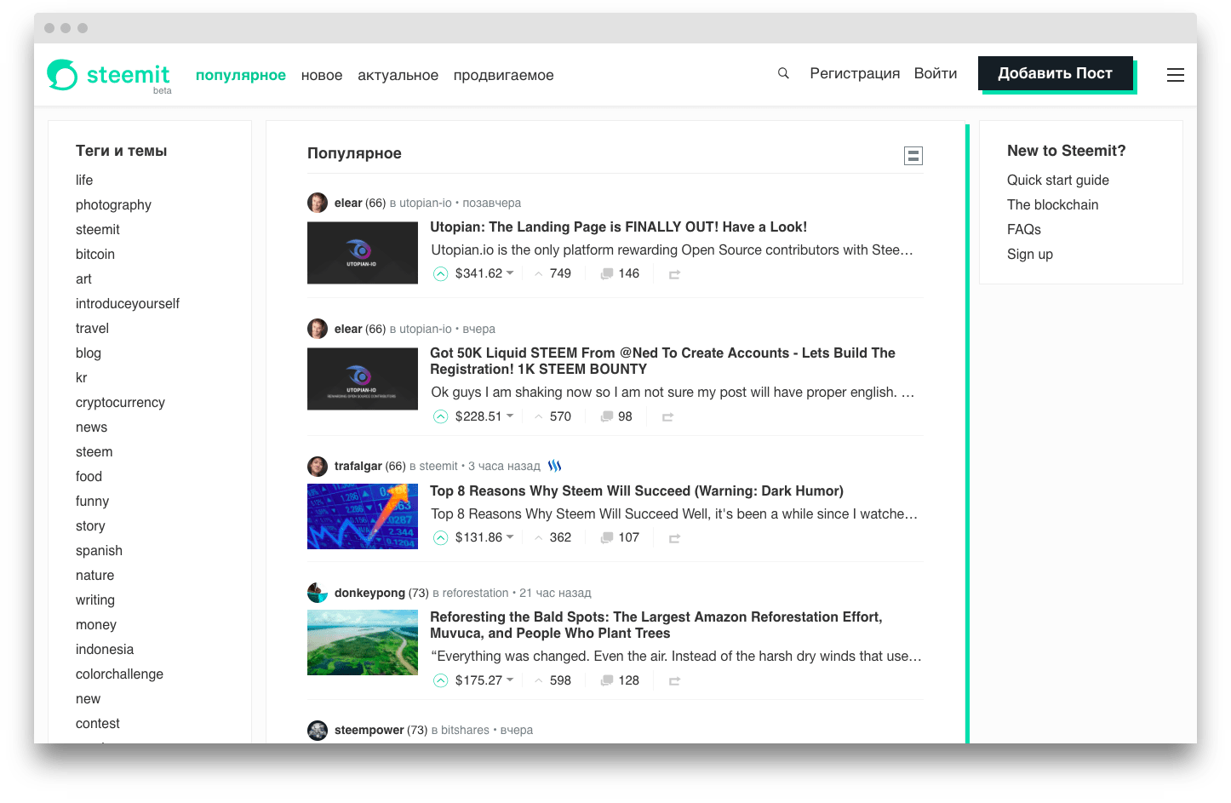Image resolution: width=1231 pixels, height=803 pixels.
Task: Upvote the $341.62 Utopian landing page post
Action: (440, 273)
